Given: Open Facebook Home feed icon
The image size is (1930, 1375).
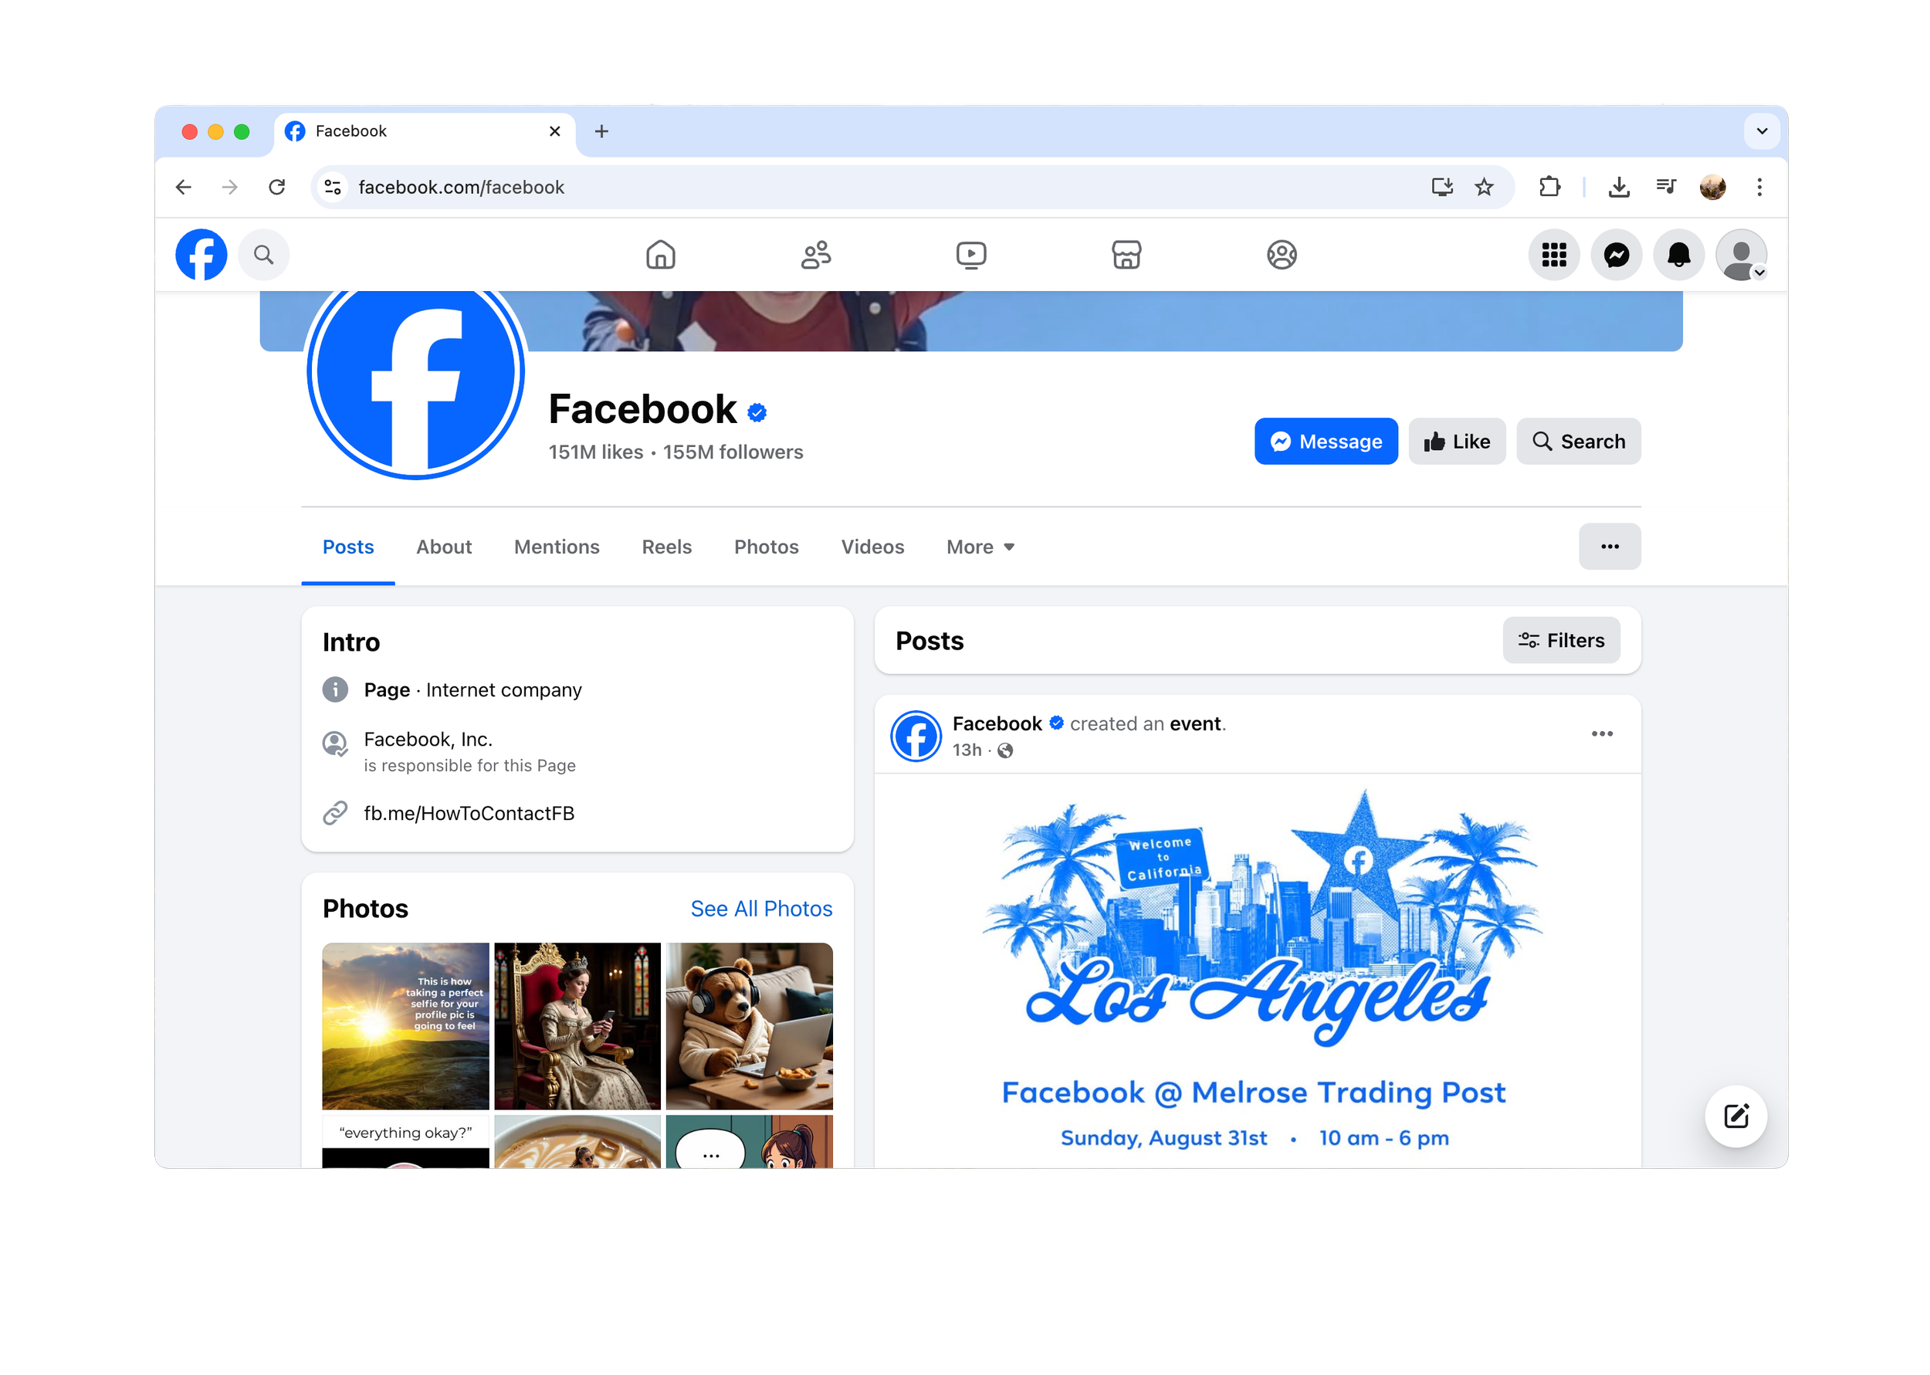Looking at the screenshot, I should (660, 255).
